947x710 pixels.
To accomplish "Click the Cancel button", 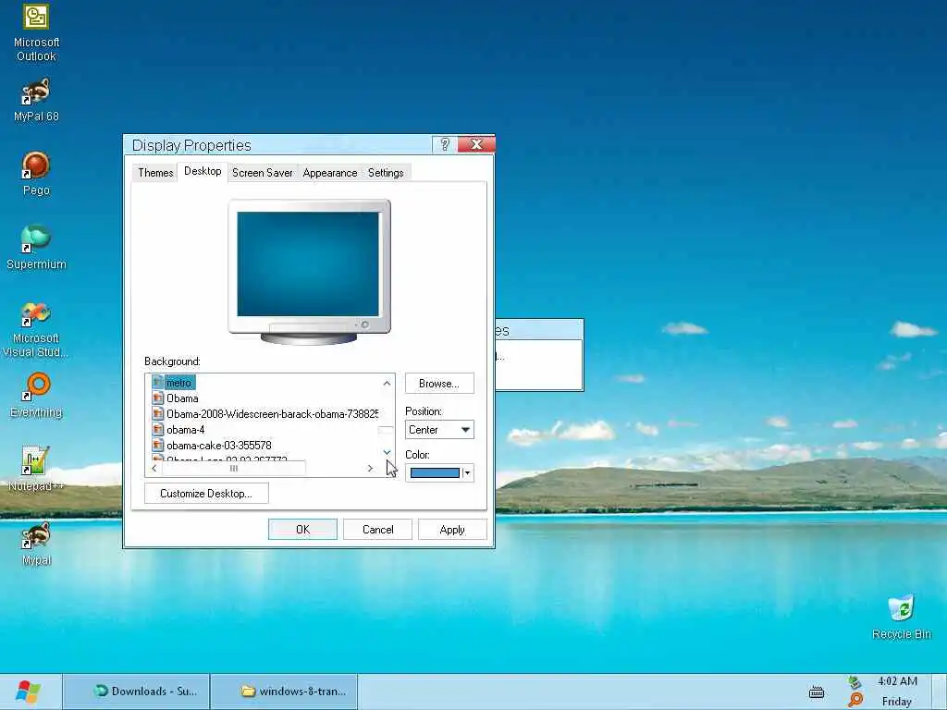I will (x=377, y=530).
